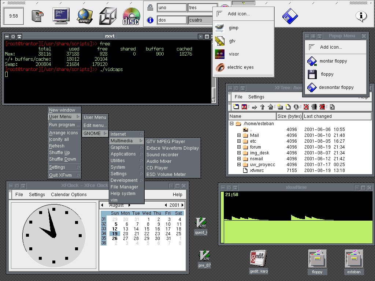Open the file manager drawer icon in panel

(x=38, y=16)
